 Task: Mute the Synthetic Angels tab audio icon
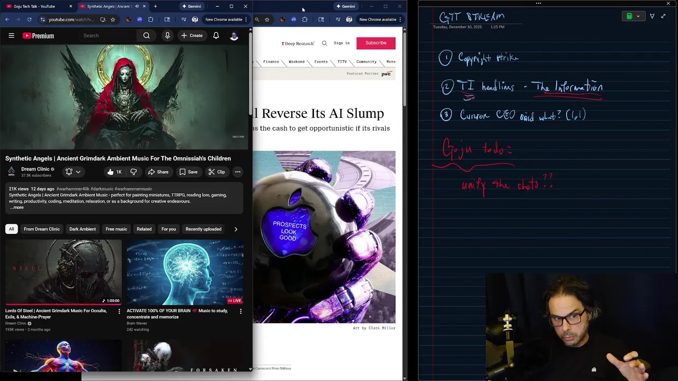137,6
